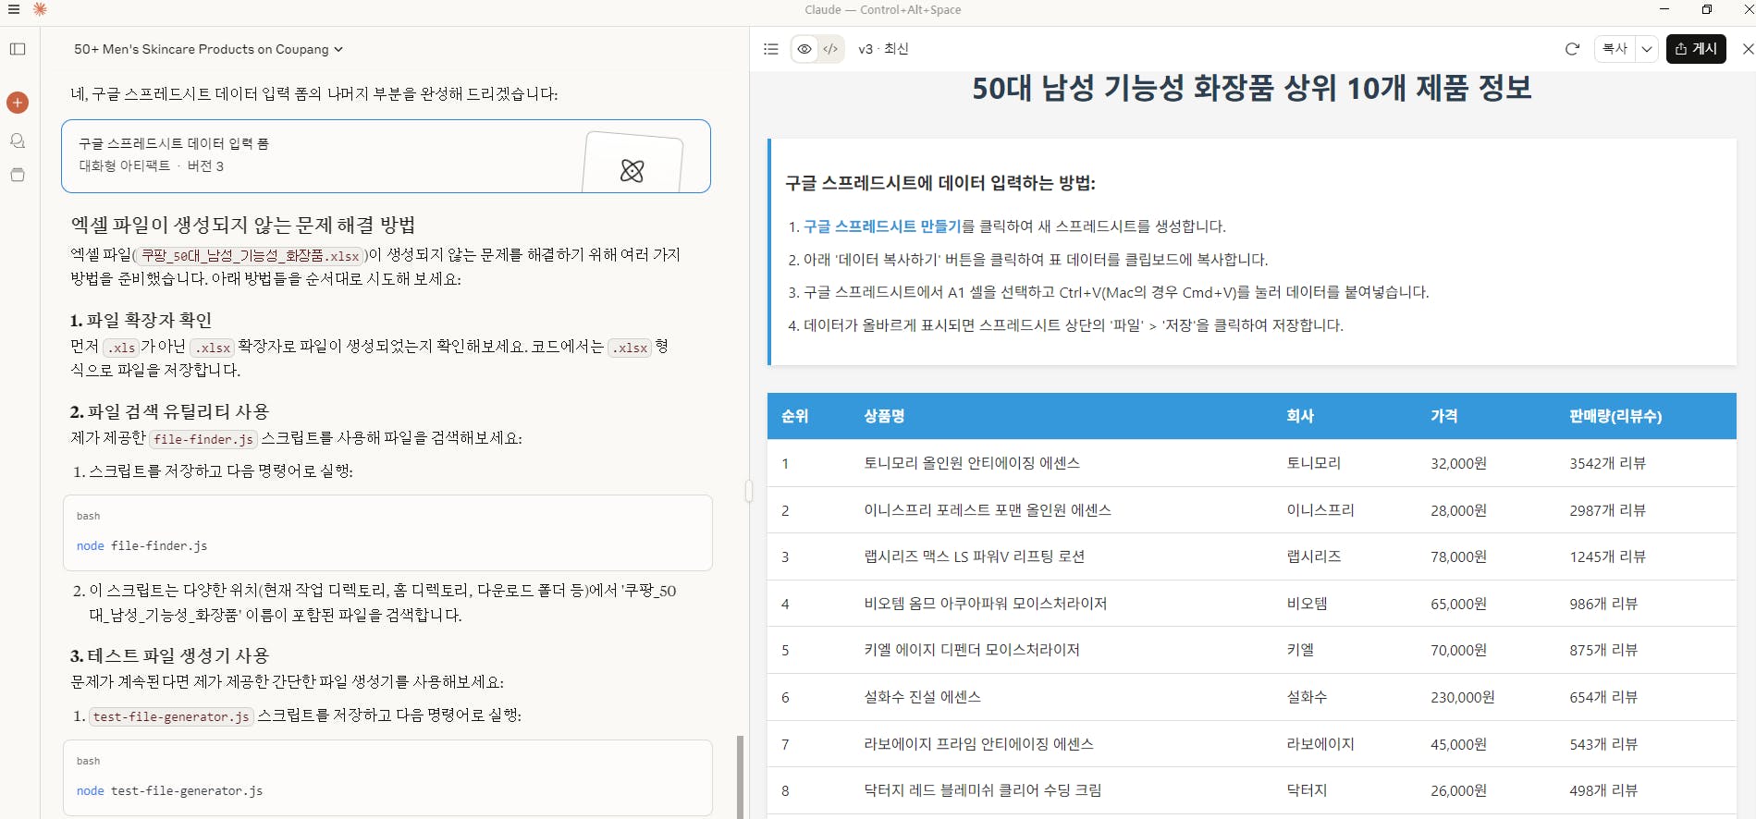The image size is (1756, 819).
Task: Click the file-finder.js inline code label
Action: click(x=203, y=439)
